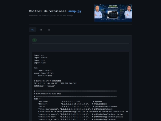Click the "Serie" OID entry
The height and width of the screenshot is (121, 161).
tap(78, 107)
